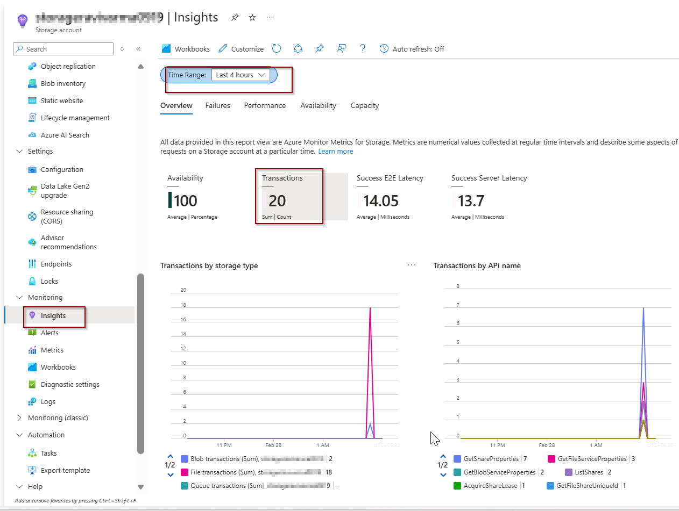Open Advisor recommendations
The width and height of the screenshot is (679, 511).
coord(69,242)
